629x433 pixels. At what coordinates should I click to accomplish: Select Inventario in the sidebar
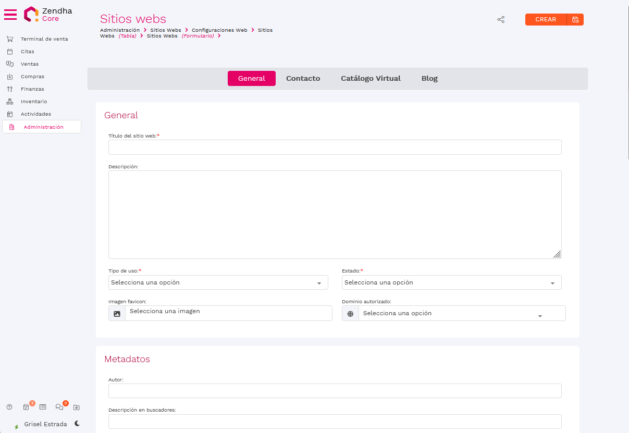pyautogui.click(x=34, y=102)
